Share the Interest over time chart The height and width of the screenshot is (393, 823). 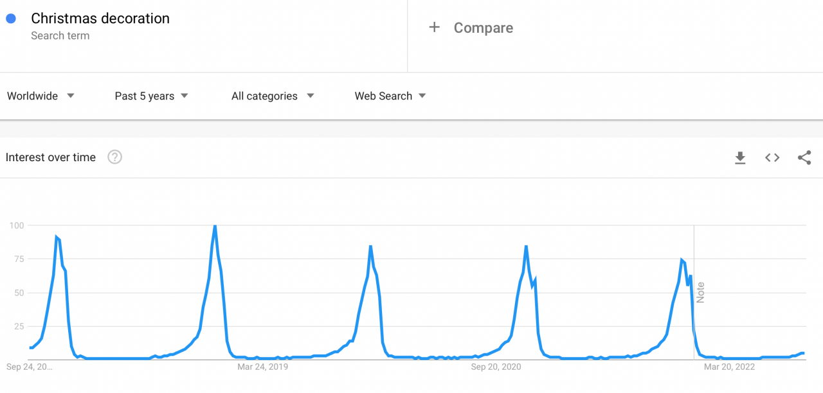point(804,157)
